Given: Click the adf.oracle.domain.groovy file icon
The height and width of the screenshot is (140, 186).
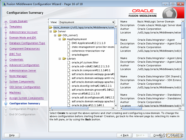Looking at the screenshot, I should pos(69,90).
